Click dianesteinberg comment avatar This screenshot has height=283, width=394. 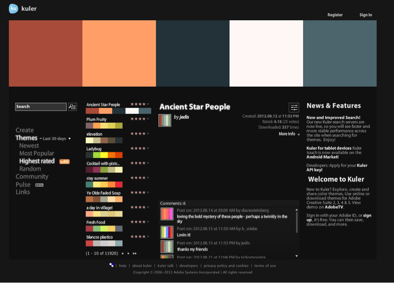(x=167, y=214)
